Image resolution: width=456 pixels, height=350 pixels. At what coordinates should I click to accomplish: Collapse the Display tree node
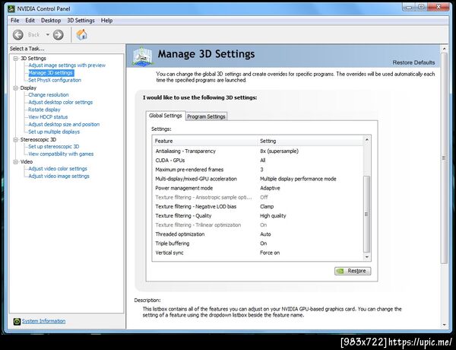point(16,88)
